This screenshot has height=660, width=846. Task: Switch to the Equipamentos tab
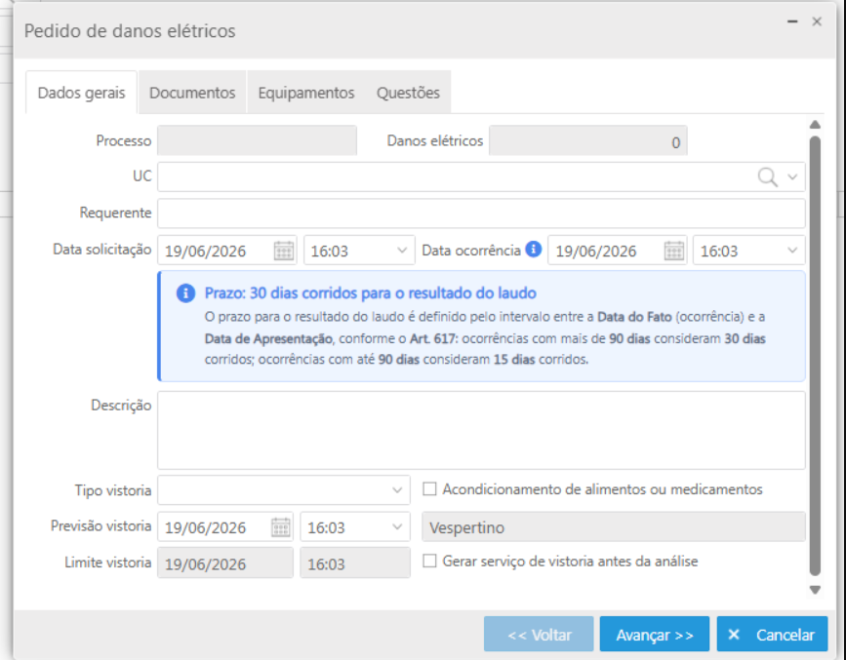click(x=306, y=93)
